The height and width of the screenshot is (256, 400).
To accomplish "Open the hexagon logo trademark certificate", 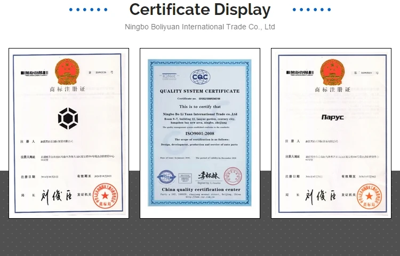I will (x=69, y=133).
